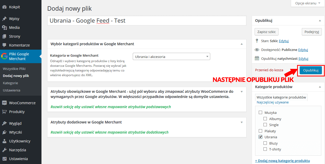Viewport: 325px width, 164px height.
Task: Click the Komentarze speech bubble icon
Action: tap(4, 45)
